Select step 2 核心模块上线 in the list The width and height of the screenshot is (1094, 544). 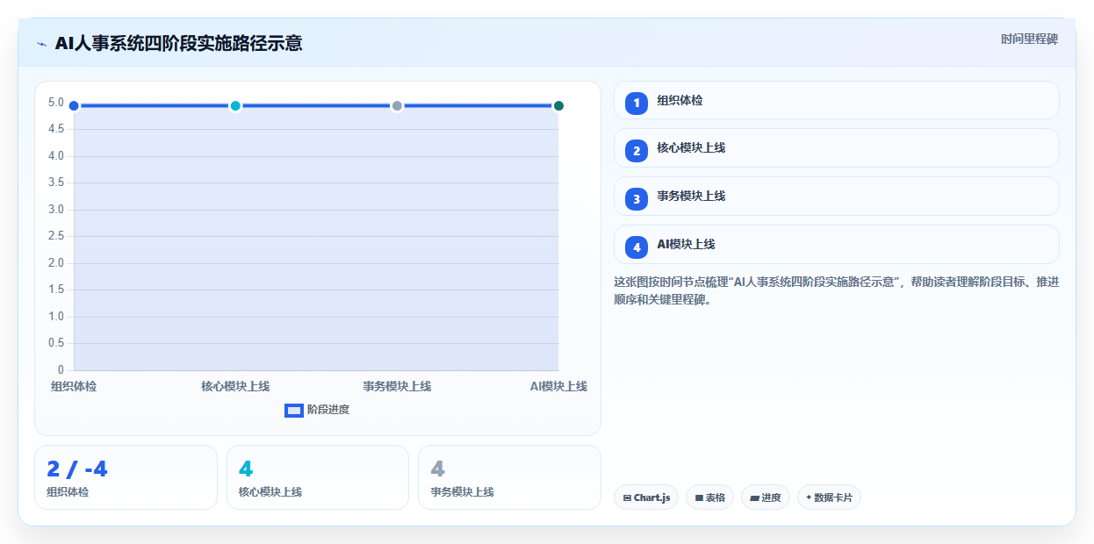836,148
